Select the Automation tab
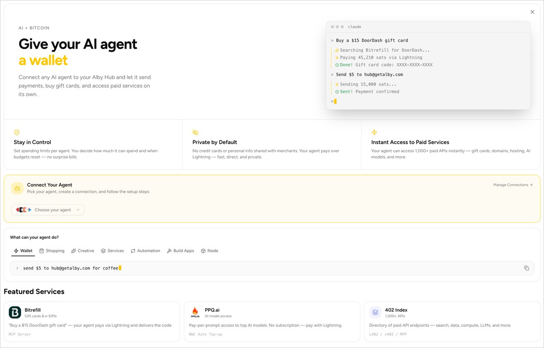 [146, 251]
